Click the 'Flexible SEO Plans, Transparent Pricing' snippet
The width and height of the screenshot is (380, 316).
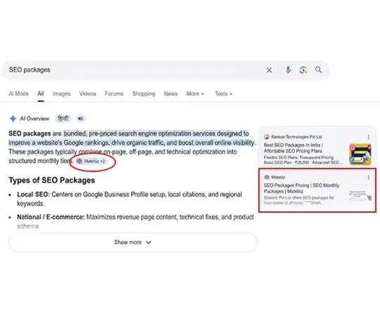coord(298,157)
